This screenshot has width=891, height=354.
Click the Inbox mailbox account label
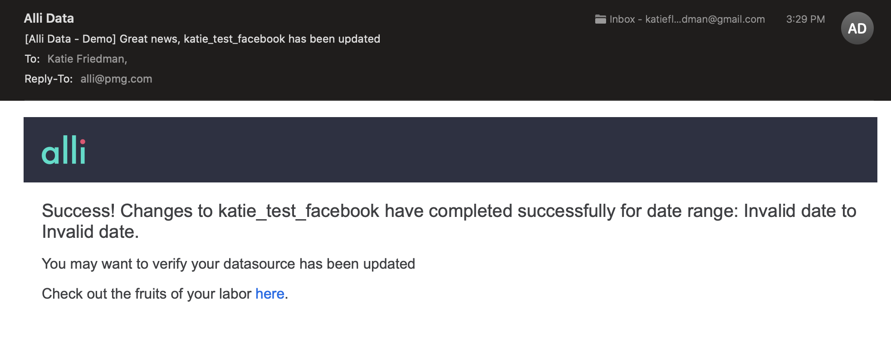tap(687, 19)
